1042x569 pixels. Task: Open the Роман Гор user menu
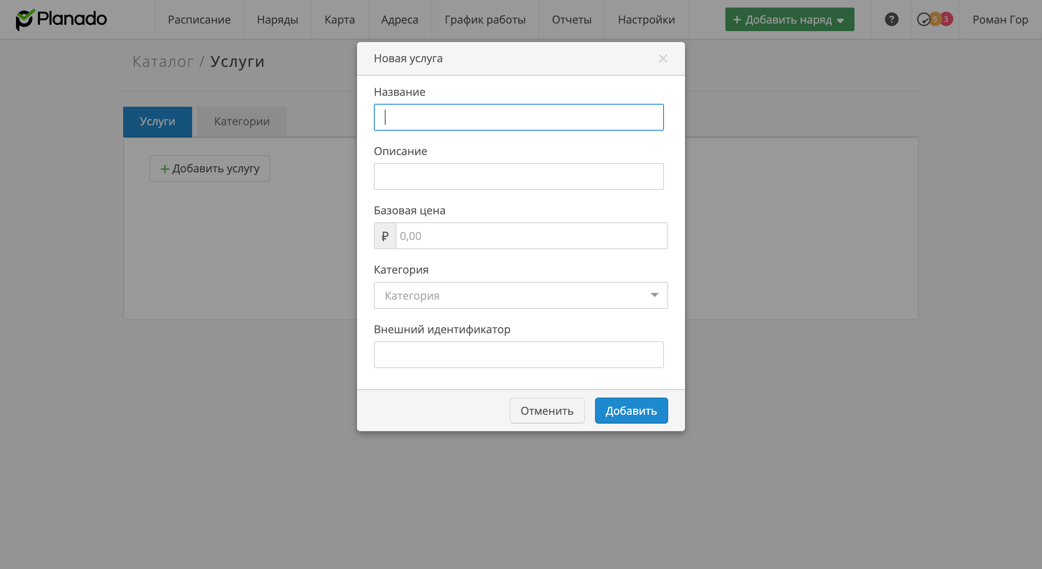pos(1000,19)
